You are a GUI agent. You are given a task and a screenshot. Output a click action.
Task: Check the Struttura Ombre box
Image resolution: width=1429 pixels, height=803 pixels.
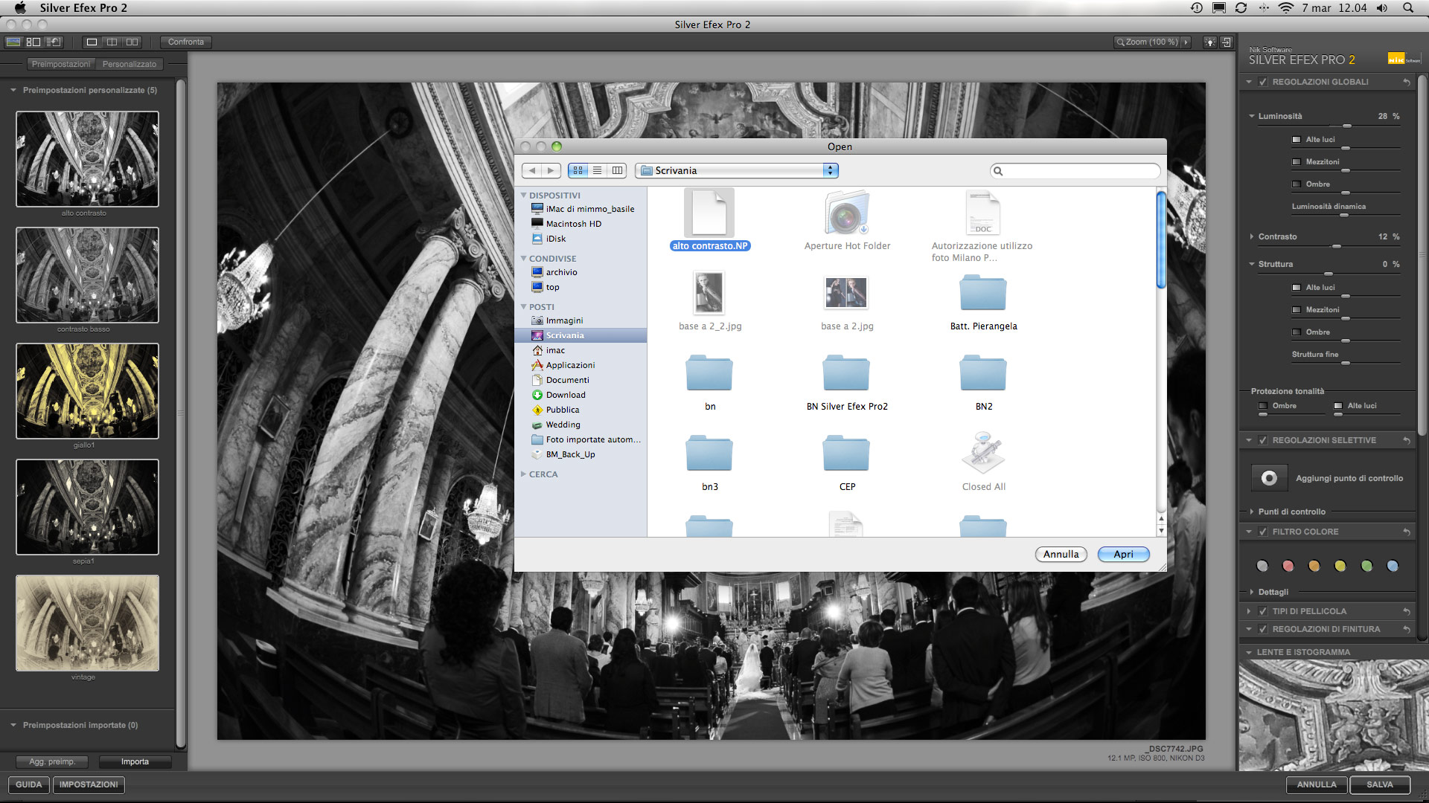1297,332
